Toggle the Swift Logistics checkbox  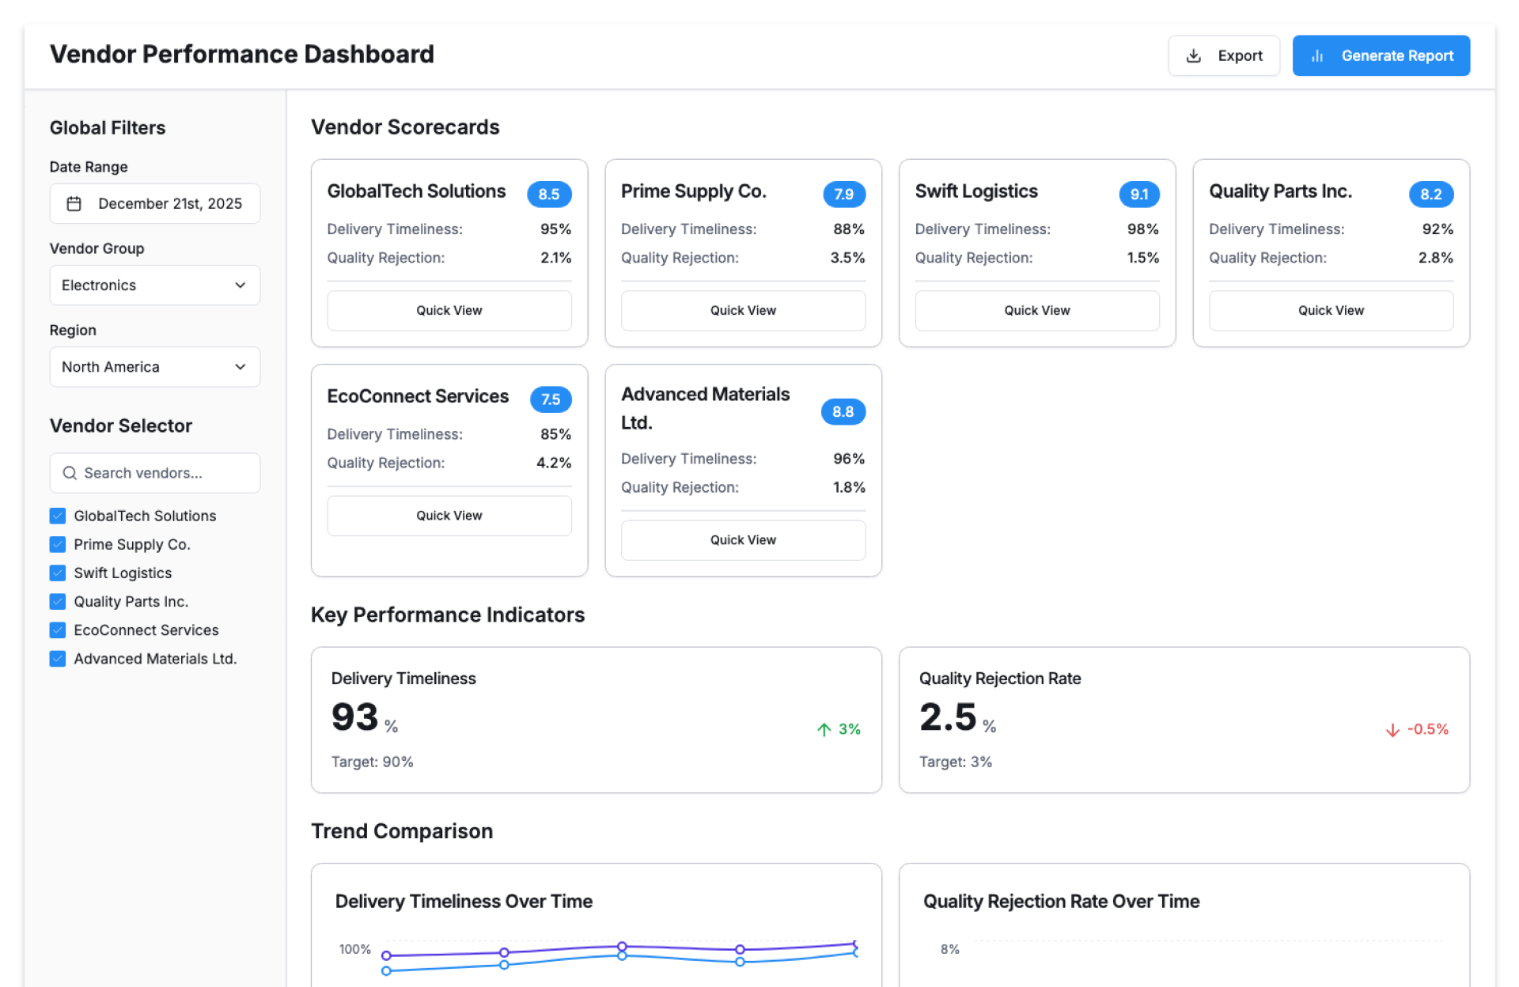(x=58, y=573)
